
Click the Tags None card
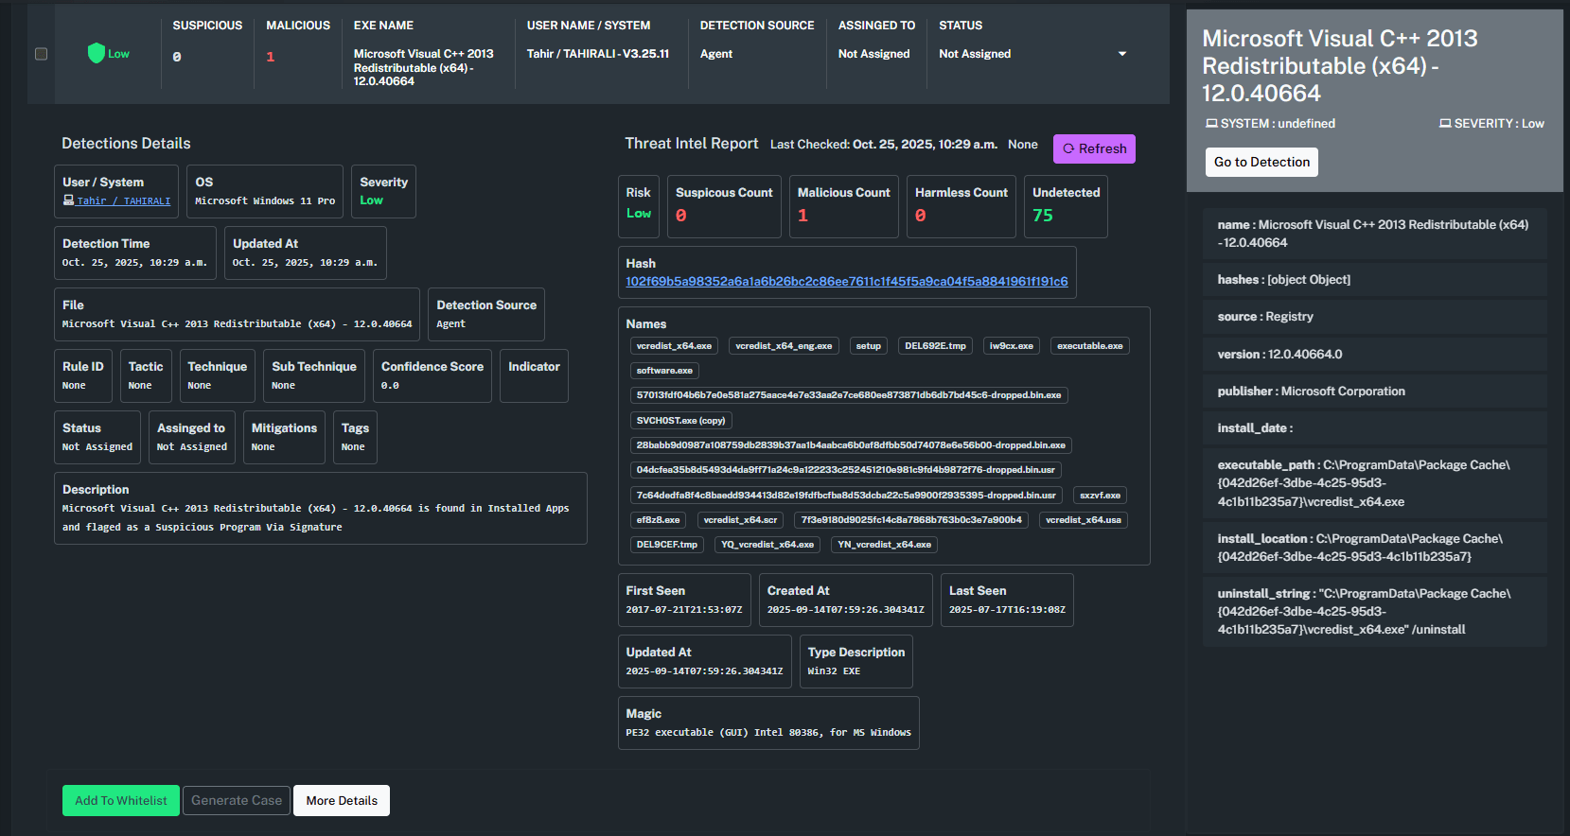click(x=355, y=437)
